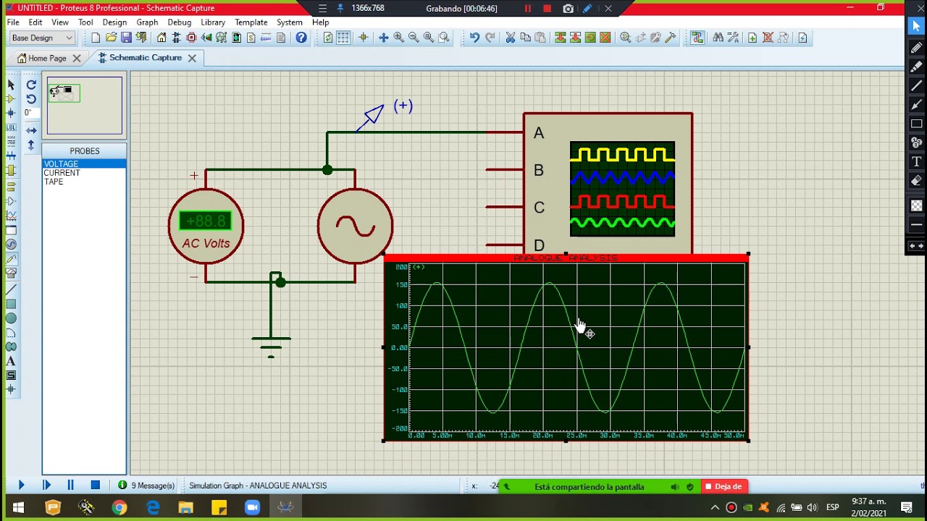
Task: Click the Pan/Center view arrows icon
Action: click(383, 38)
